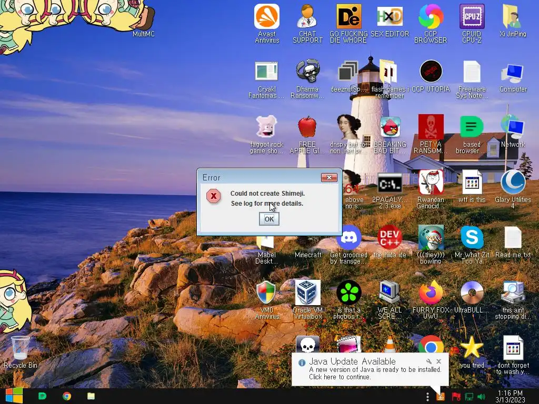Select the CHAT SUPPORT desktop icon
This screenshot has width=539, height=404.
(307, 24)
